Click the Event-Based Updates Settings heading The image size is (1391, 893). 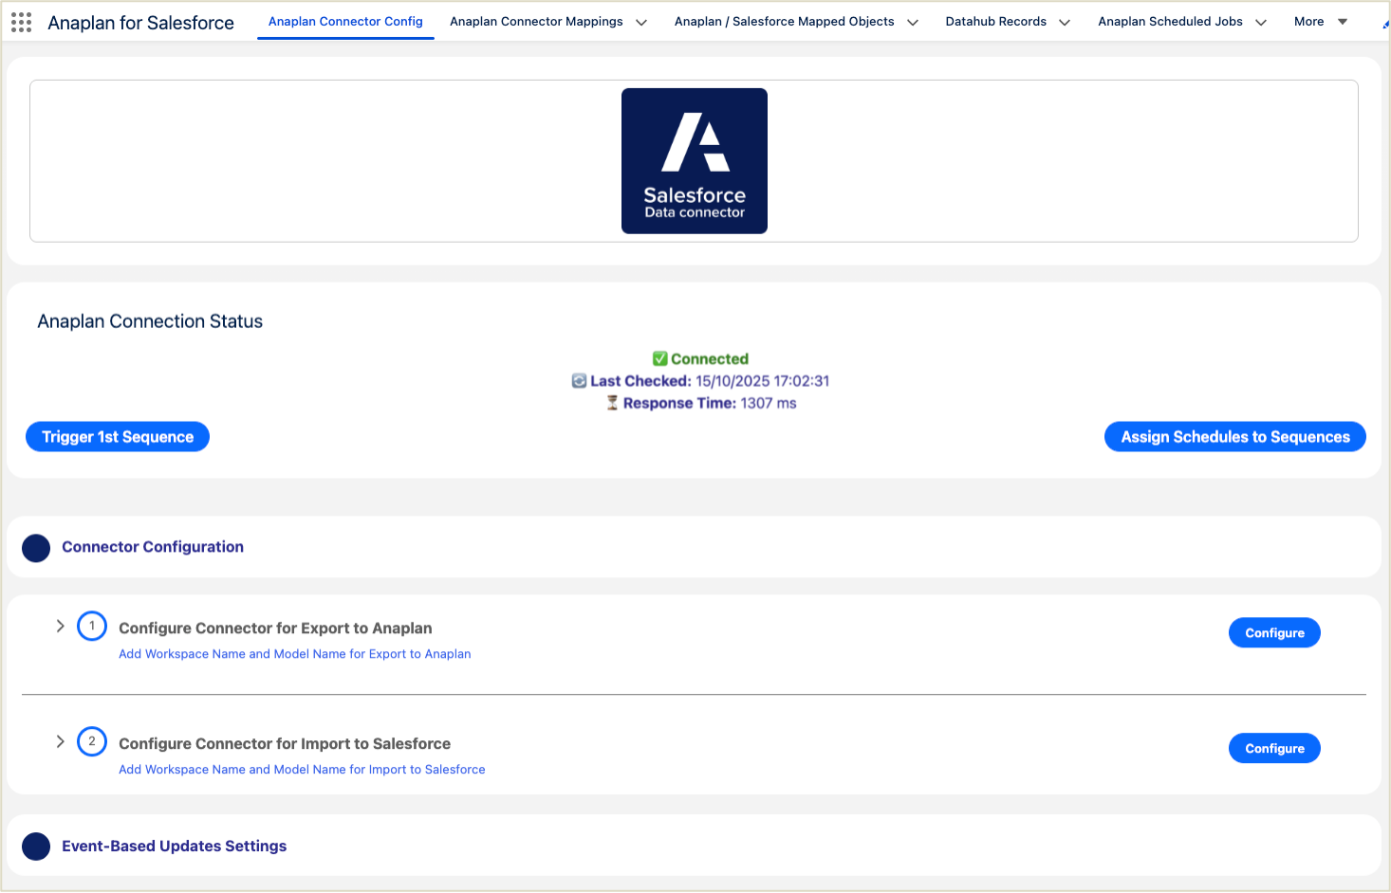point(175,847)
